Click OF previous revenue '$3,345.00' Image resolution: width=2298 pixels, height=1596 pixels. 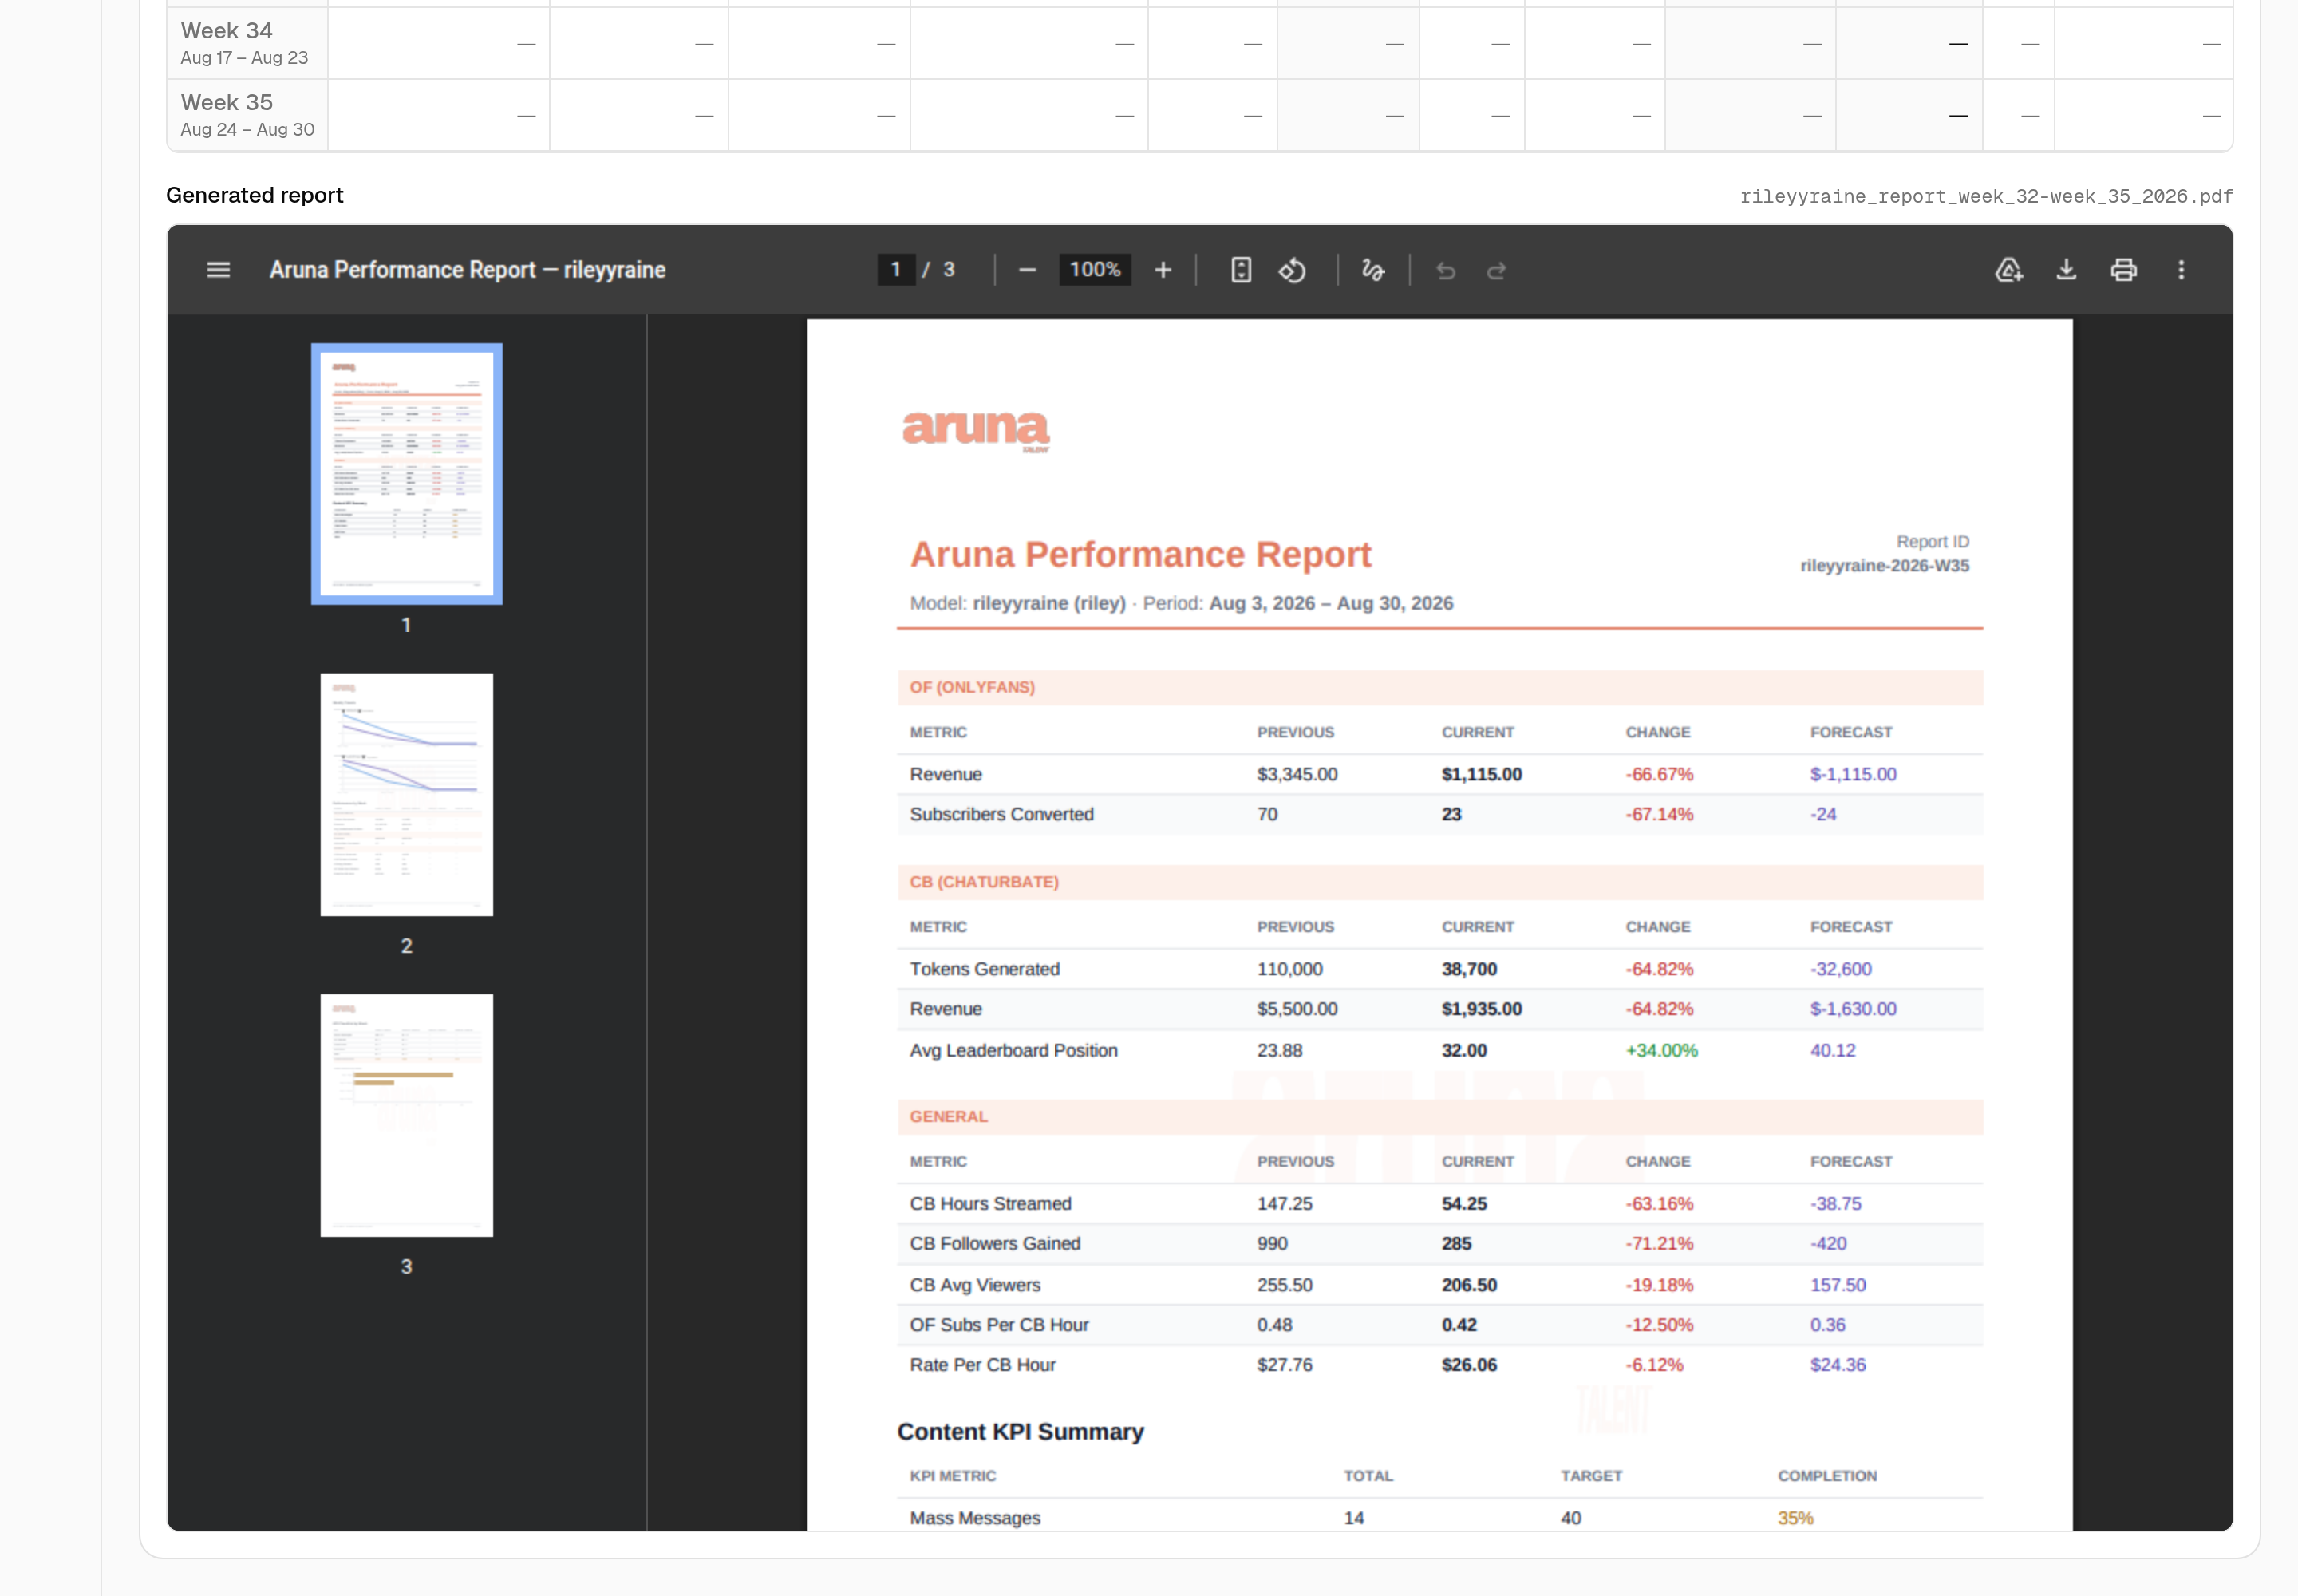click(x=1297, y=774)
